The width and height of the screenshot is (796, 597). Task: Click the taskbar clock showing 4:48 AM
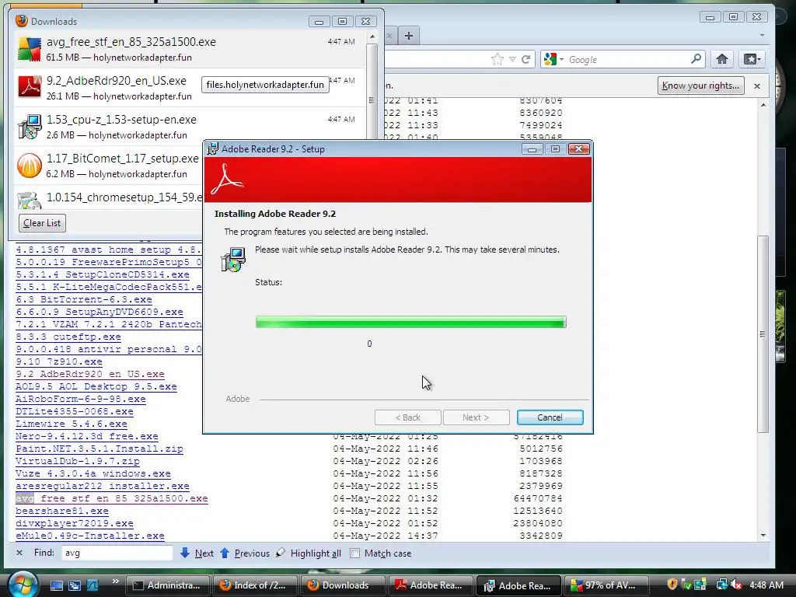766,585
